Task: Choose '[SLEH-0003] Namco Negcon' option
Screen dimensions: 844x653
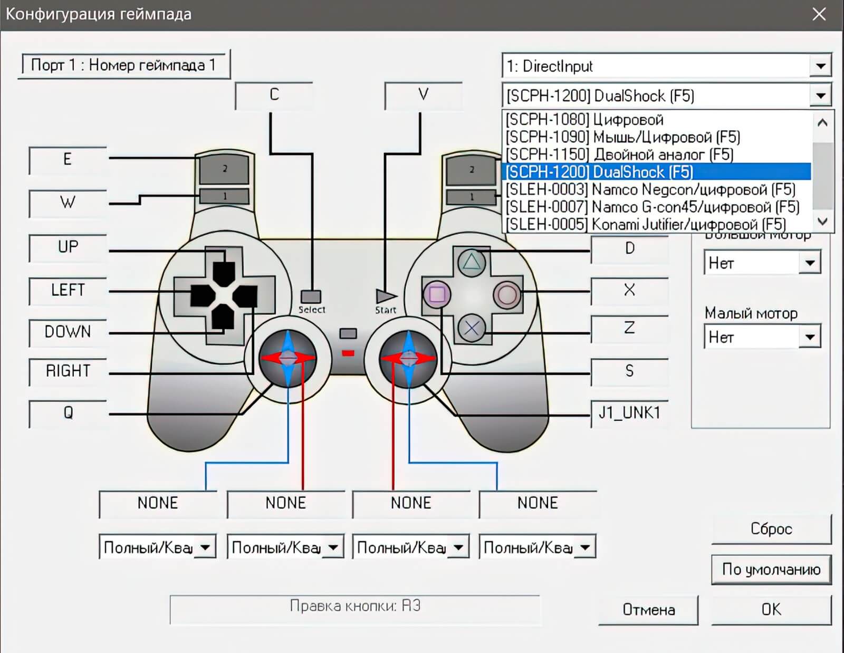Action: pyautogui.click(x=657, y=189)
